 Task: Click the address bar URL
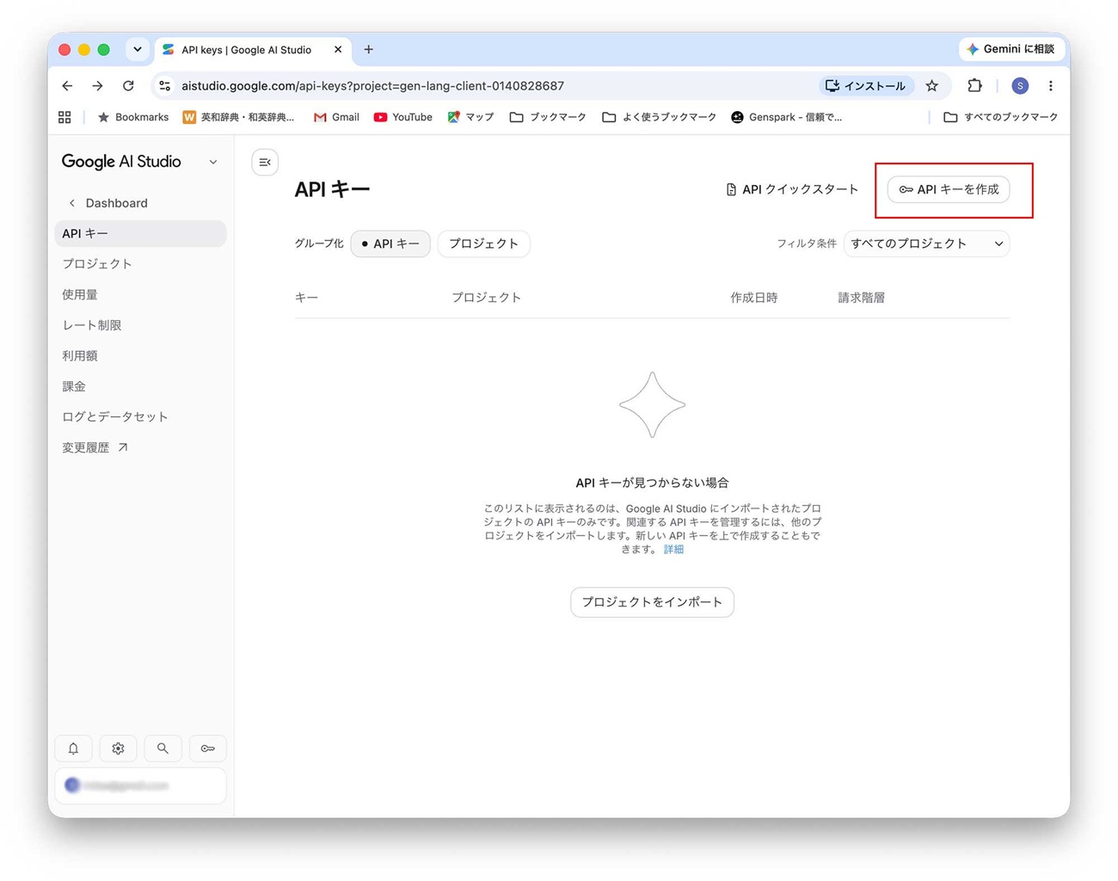pos(372,86)
